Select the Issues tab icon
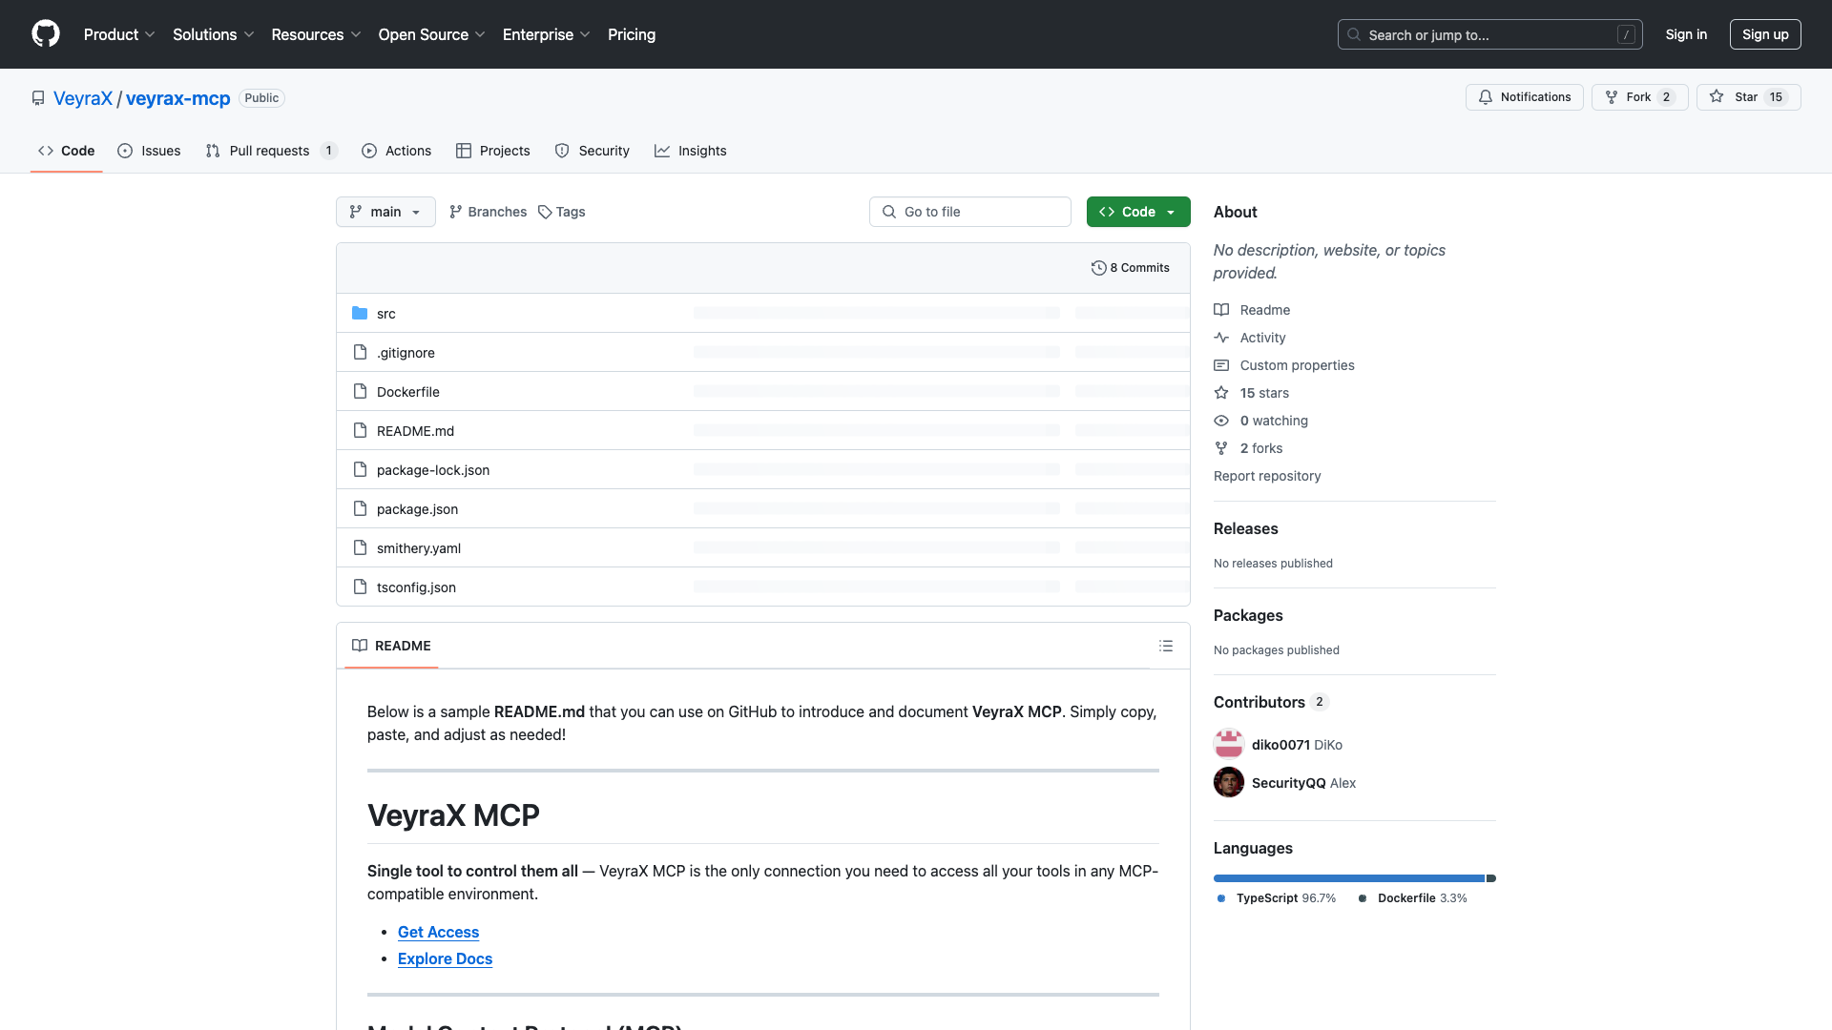The image size is (1832, 1030). pyautogui.click(x=125, y=151)
